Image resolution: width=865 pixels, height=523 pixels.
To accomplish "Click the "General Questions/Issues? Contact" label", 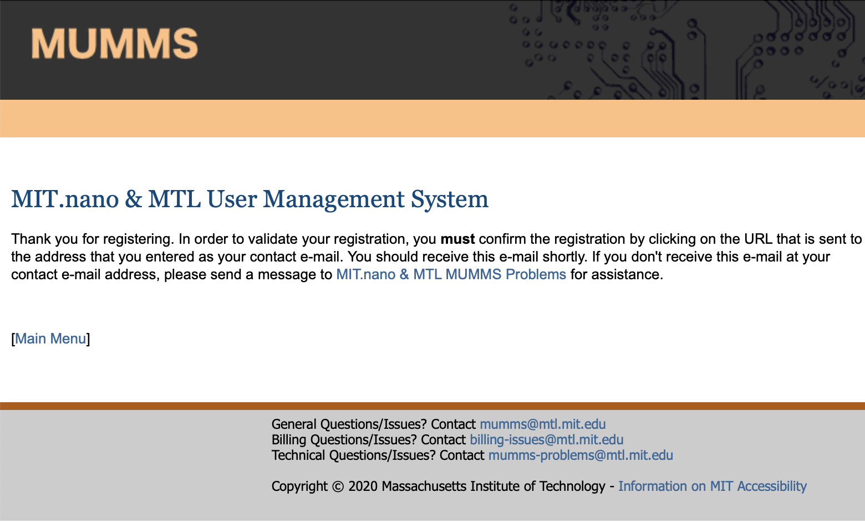I will pos(373,424).
